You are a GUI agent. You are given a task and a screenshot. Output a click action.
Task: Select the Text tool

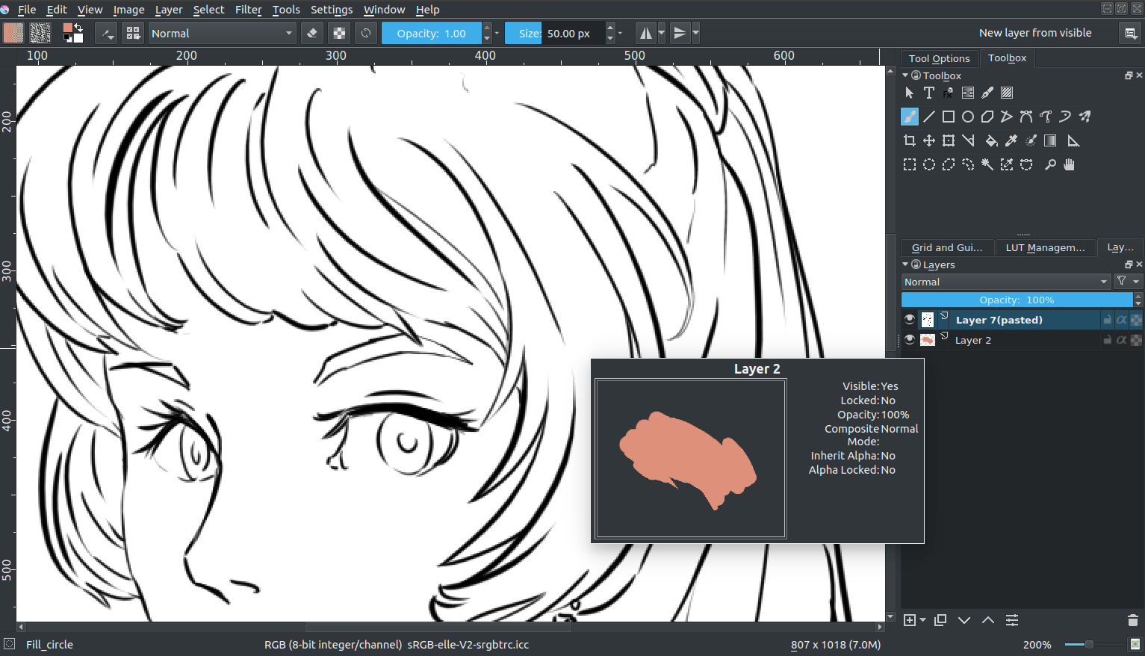point(928,92)
